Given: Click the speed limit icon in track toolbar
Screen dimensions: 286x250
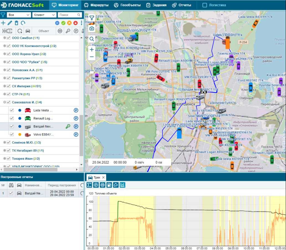Looking at the screenshot, I should tap(102, 185).
